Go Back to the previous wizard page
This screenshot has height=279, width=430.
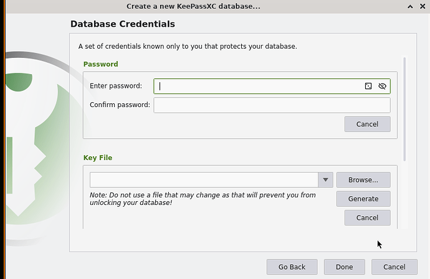292,267
